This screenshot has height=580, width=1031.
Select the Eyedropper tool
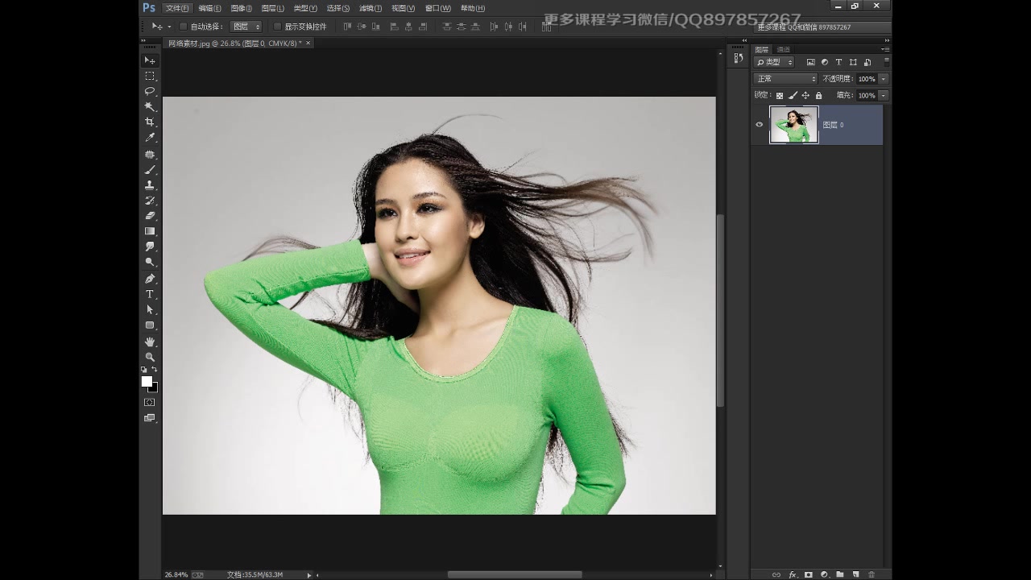coord(150,138)
